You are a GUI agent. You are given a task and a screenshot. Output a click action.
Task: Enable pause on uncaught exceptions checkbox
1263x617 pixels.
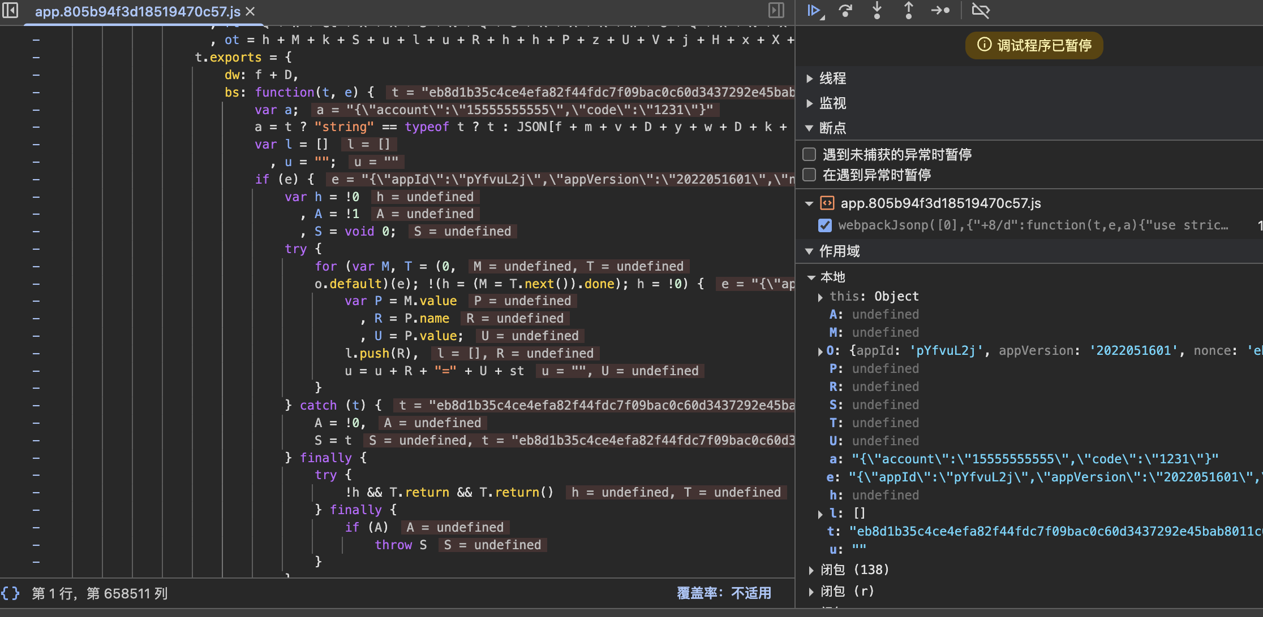click(809, 154)
